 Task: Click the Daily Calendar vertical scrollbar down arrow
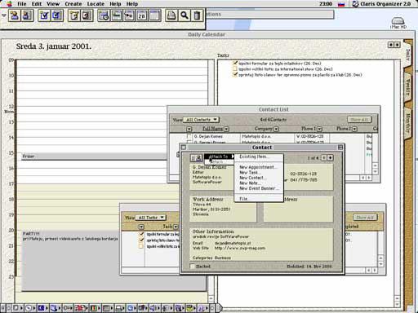[x=397, y=304]
